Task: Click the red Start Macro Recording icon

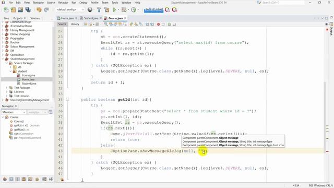Action: click(x=159, y=25)
